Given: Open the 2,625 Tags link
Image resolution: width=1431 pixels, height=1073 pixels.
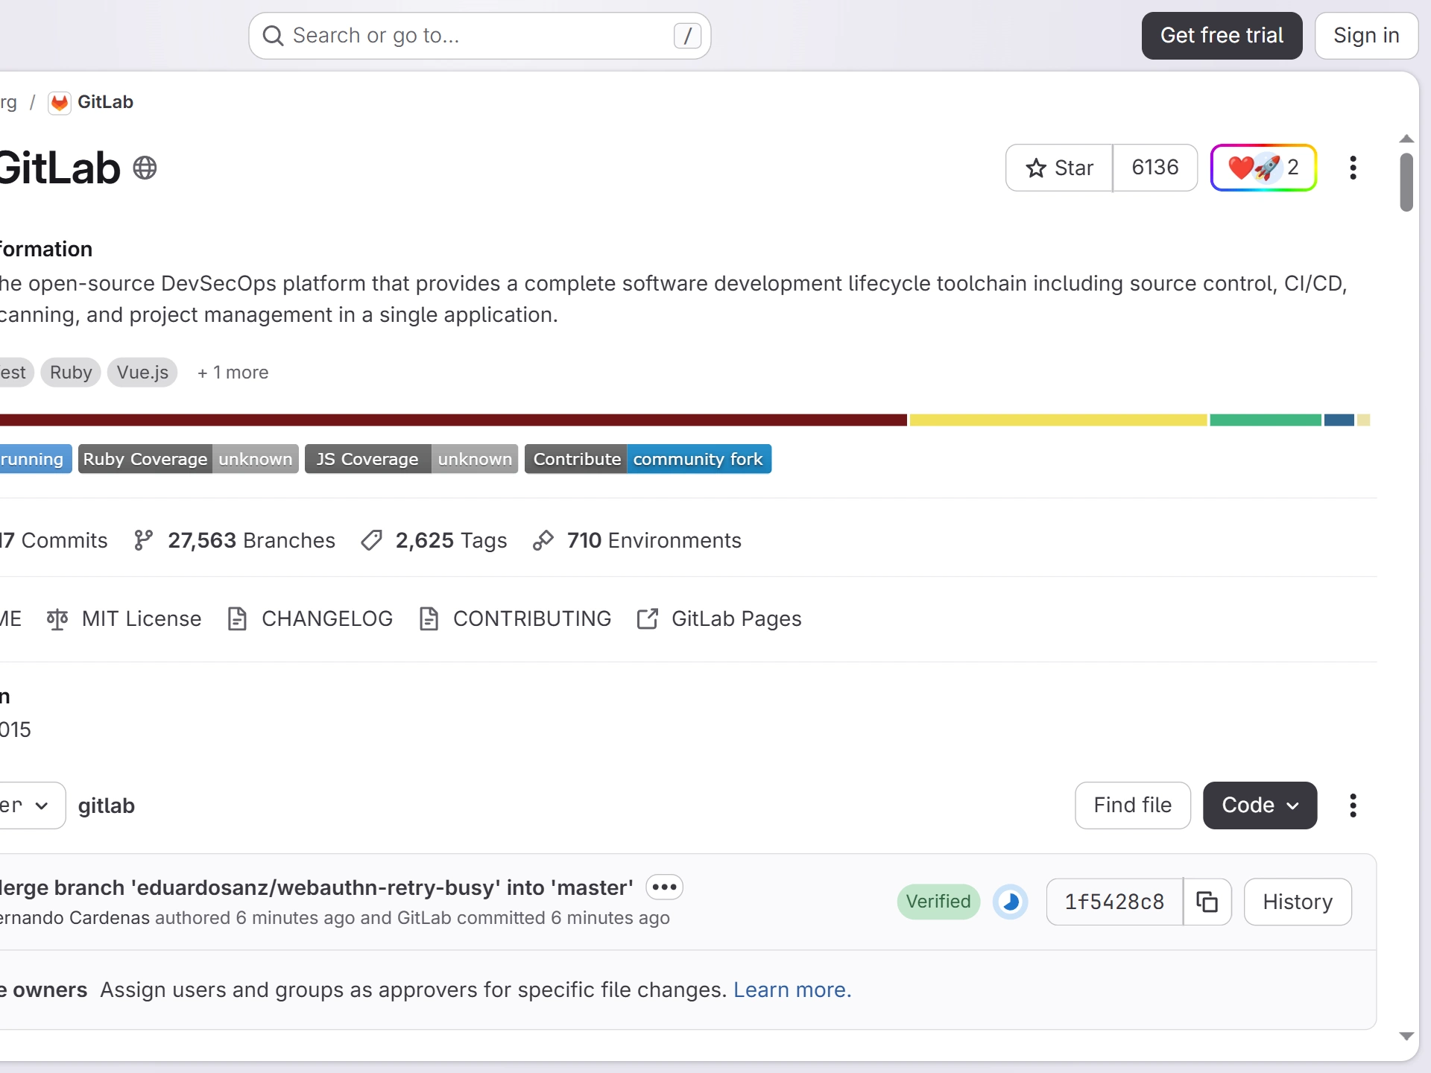Looking at the screenshot, I should (434, 540).
